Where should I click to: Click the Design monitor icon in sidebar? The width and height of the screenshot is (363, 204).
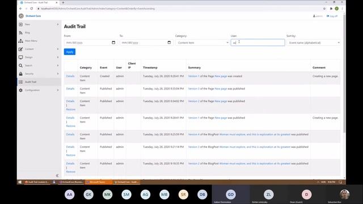pos(20,57)
